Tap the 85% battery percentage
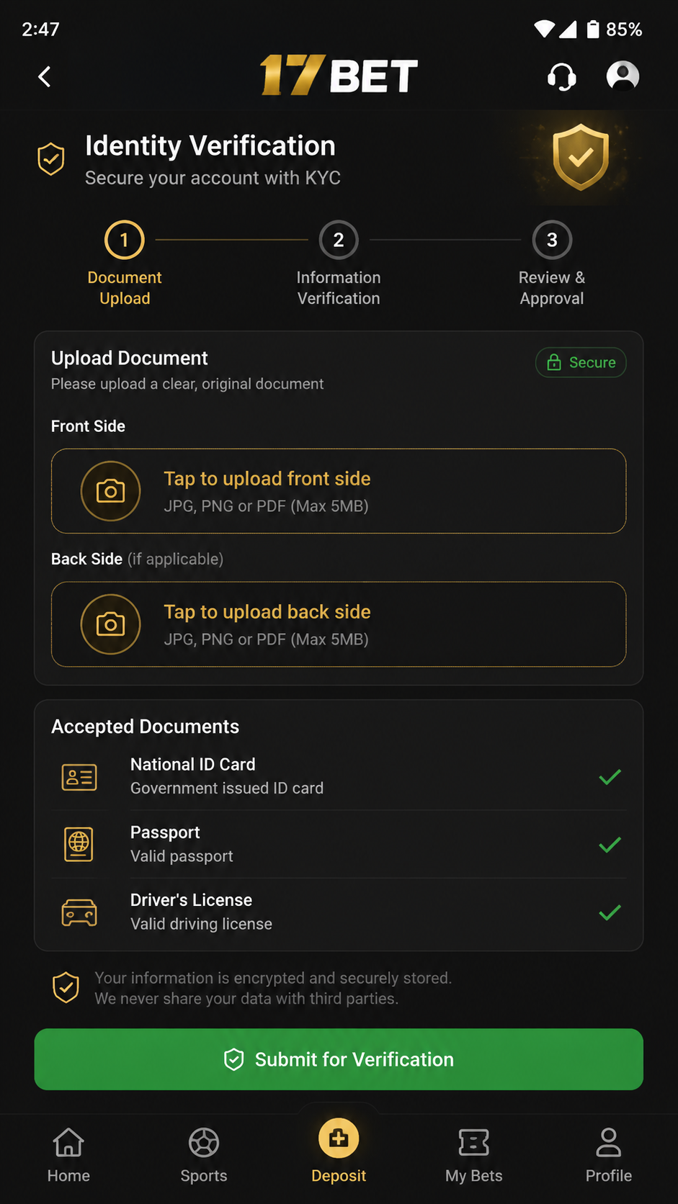Viewport: 678px width, 1204px height. coord(624,29)
